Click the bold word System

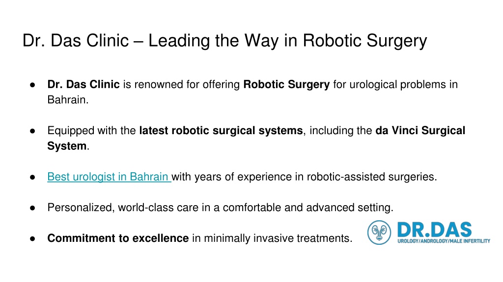click(x=67, y=146)
